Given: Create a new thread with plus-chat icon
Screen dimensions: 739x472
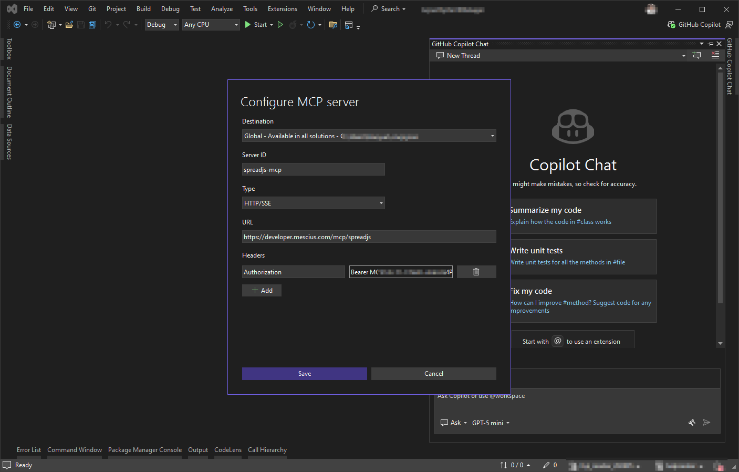Looking at the screenshot, I should [697, 55].
